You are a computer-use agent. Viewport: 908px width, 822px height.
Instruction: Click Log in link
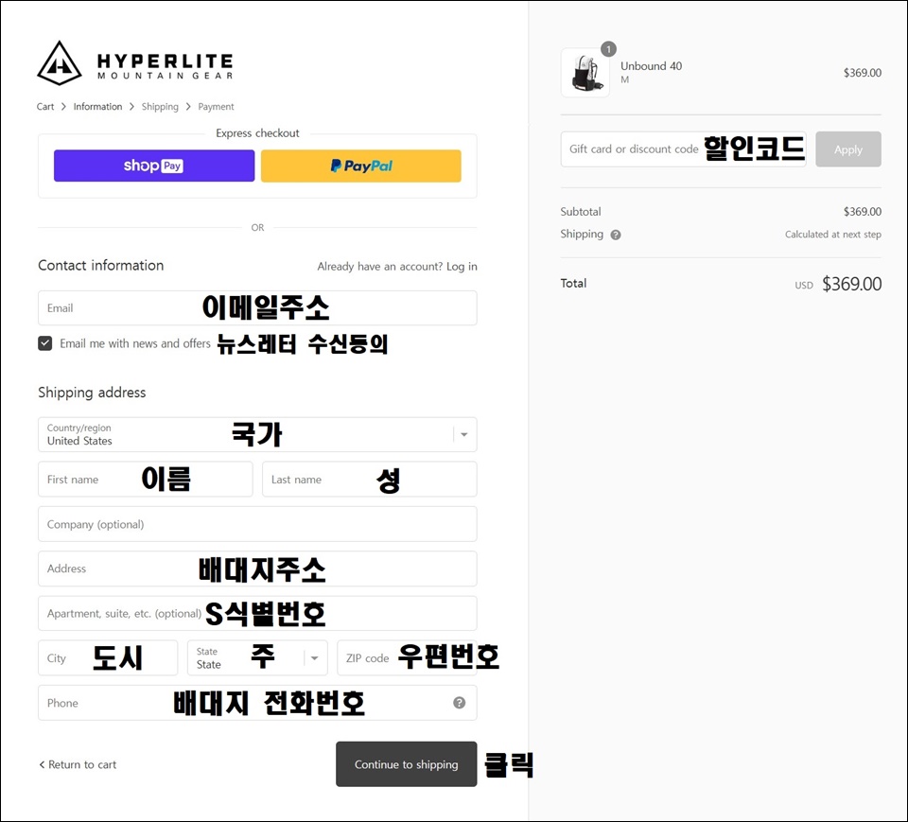pos(462,267)
